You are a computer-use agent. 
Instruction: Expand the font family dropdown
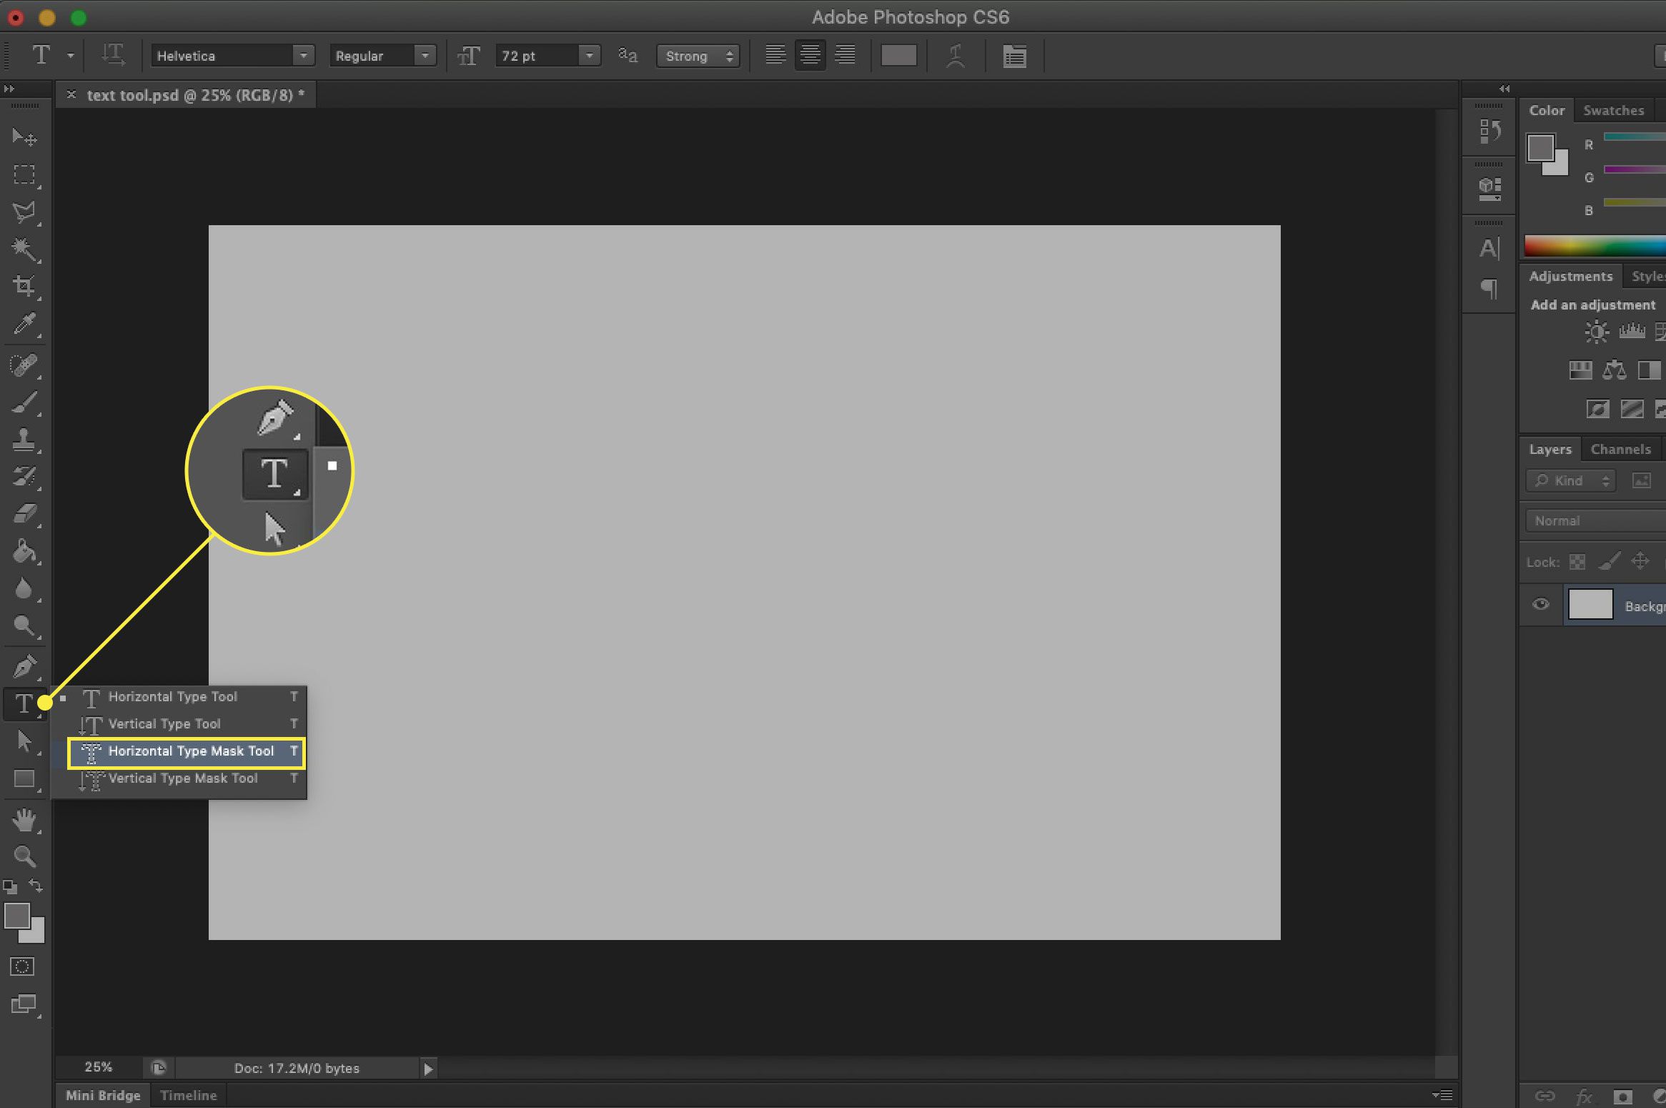pos(302,54)
